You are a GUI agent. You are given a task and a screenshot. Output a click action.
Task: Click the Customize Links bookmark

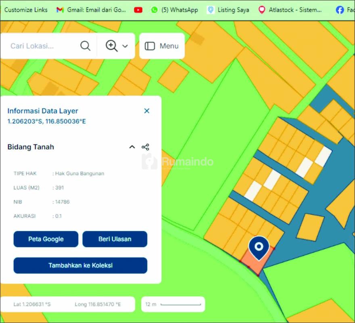coord(25,10)
